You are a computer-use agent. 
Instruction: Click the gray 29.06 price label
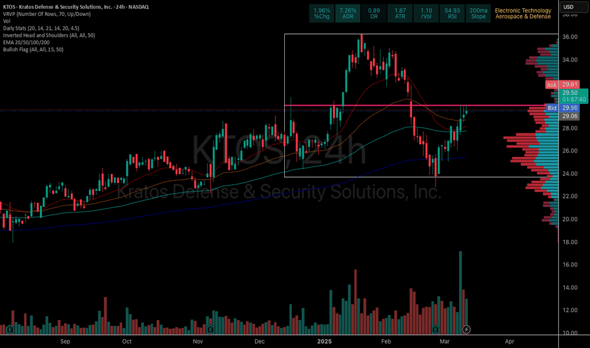tap(570, 116)
